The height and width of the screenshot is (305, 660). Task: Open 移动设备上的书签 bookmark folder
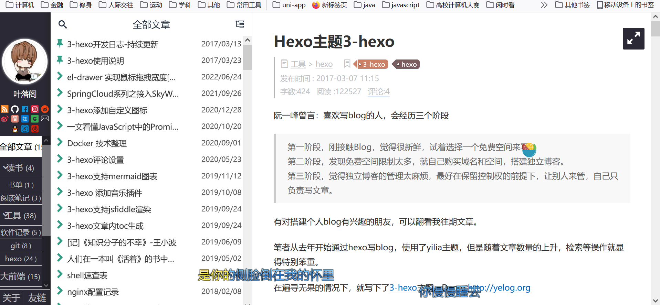pyautogui.click(x=625, y=5)
